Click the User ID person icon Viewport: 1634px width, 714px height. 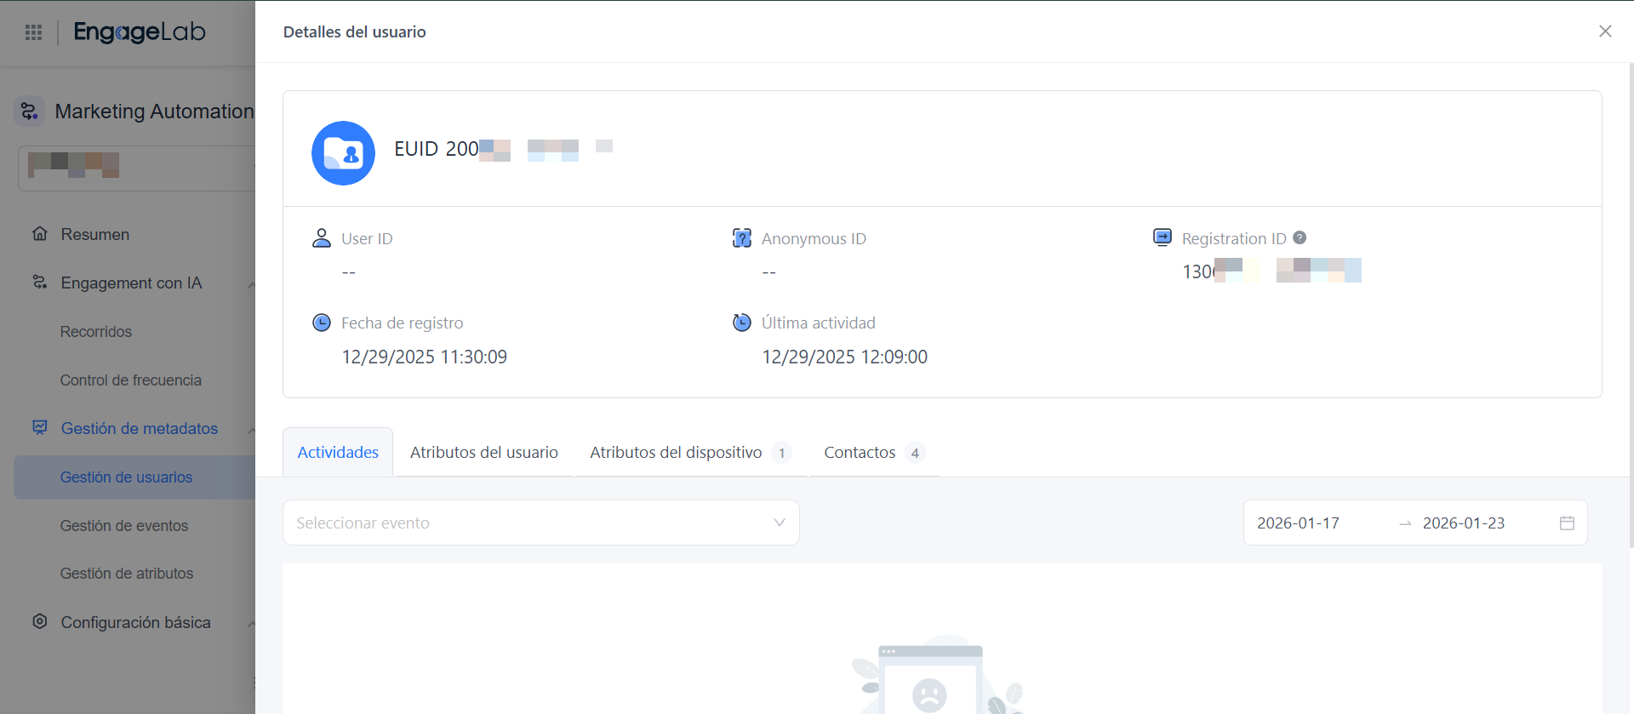pos(322,238)
